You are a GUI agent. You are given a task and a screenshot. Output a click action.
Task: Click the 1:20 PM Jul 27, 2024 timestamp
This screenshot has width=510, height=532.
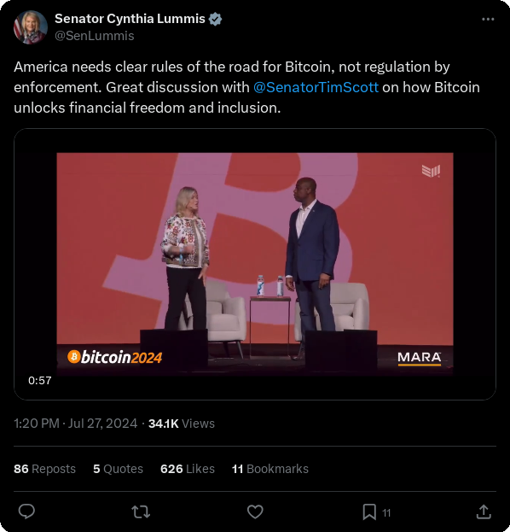[x=76, y=424]
